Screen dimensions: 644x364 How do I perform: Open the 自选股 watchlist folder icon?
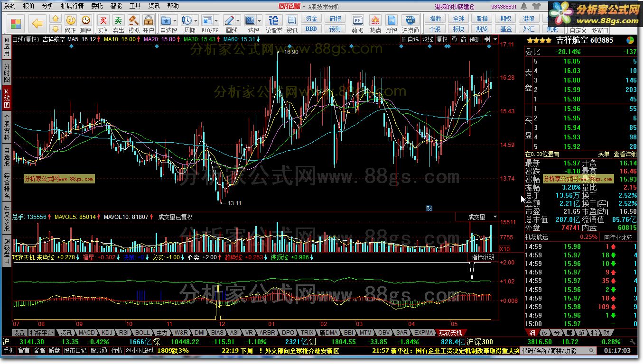click(x=166, y=21)
